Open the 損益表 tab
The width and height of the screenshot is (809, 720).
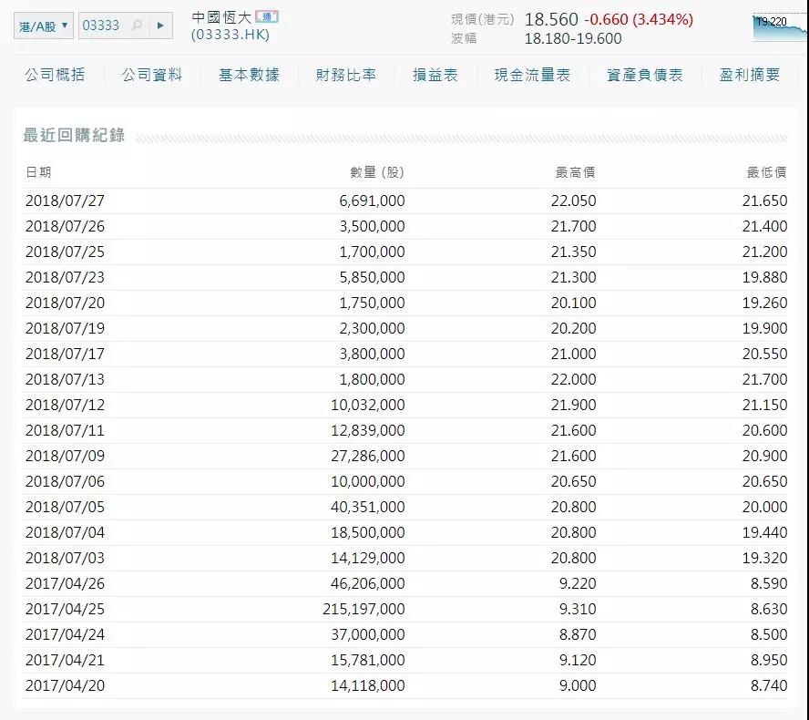[x=435, y=75]
